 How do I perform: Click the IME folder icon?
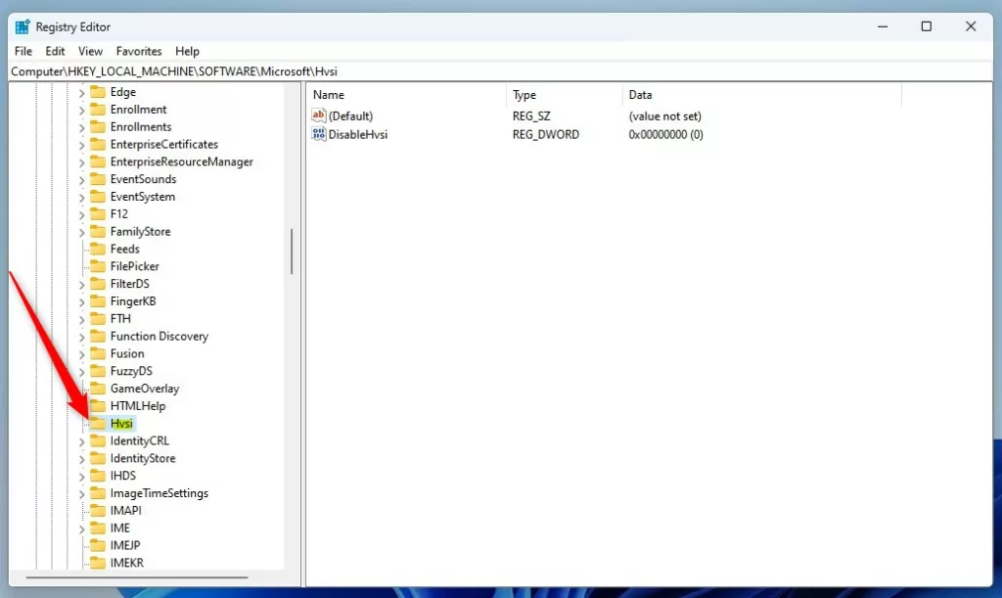(x=98, y=528)
